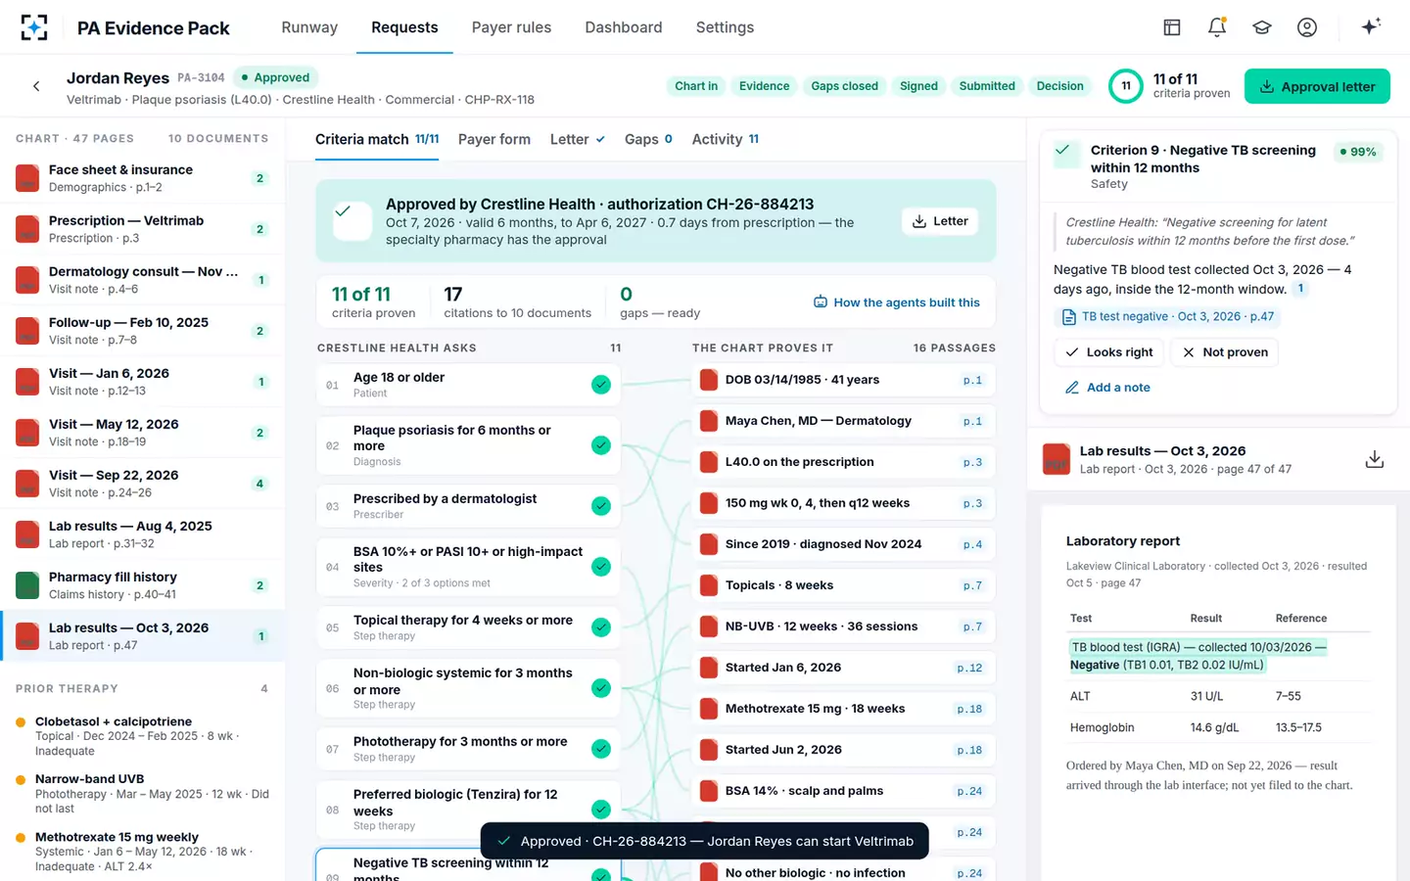Open How the agents built this link
The height and width of the screenshot is (881, 1410).
pyautogui.click(x=897, y=302)
